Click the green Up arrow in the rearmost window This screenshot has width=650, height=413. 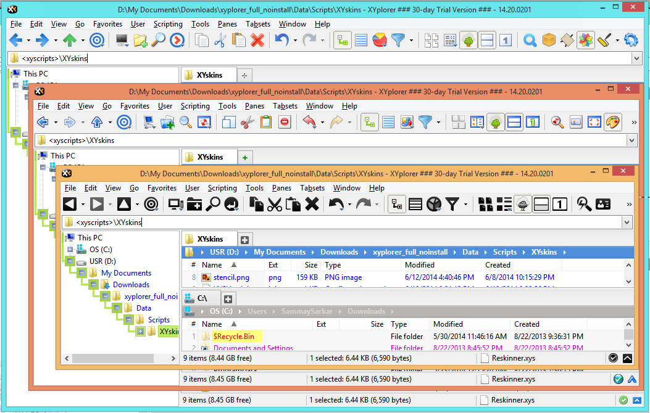pos(70,41)
